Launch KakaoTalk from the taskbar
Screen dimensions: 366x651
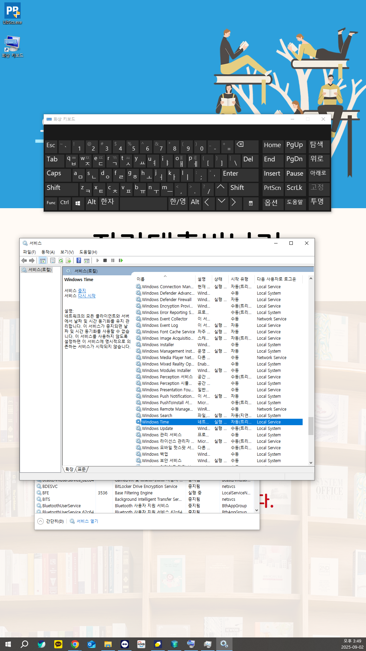click(x=58, y=644)
